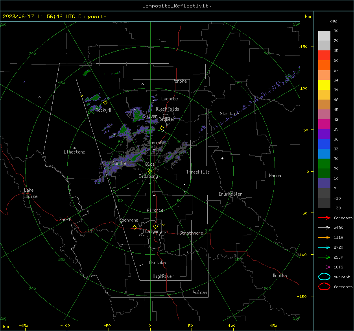Click the Olds town label
The image size is (354, 331).
point(150,164)
